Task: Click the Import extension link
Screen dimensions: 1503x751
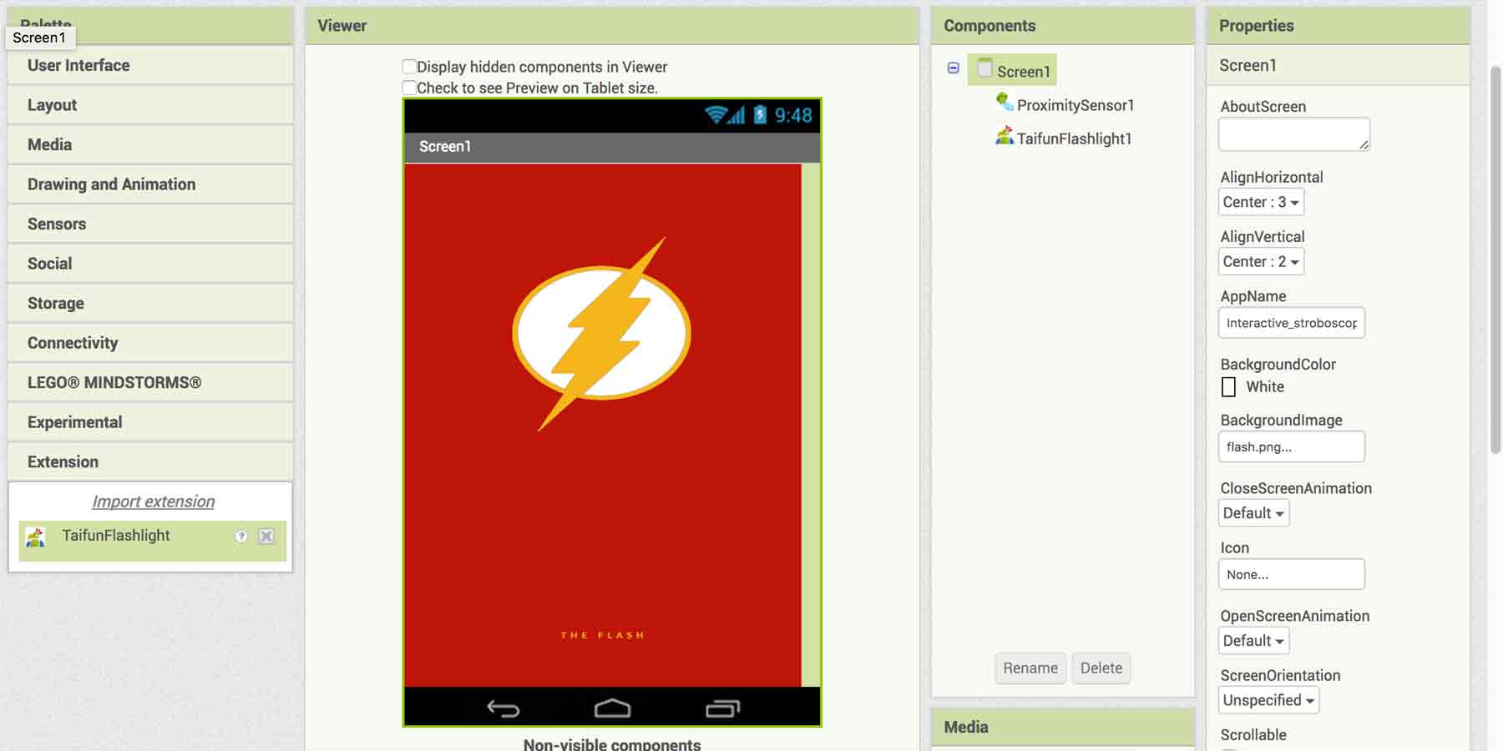Action: (153, 502)
